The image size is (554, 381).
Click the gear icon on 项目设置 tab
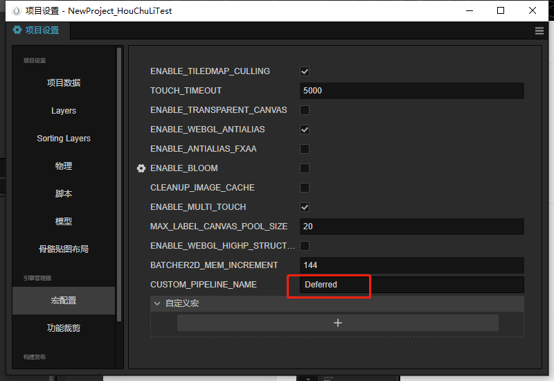(17, 30)
